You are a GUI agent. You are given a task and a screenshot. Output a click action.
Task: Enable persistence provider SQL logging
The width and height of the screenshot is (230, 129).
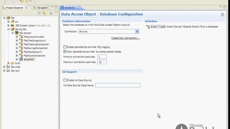(x=65, y=47)
